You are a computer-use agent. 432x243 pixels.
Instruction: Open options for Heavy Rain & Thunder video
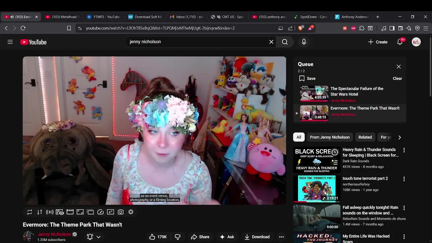[x=404, y=150]
